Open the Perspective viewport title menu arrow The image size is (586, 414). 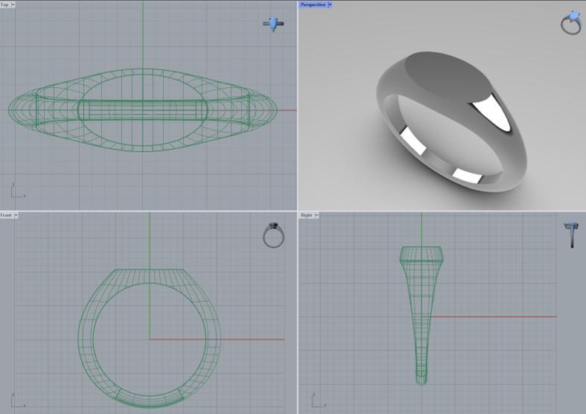(x=330, y=4)
